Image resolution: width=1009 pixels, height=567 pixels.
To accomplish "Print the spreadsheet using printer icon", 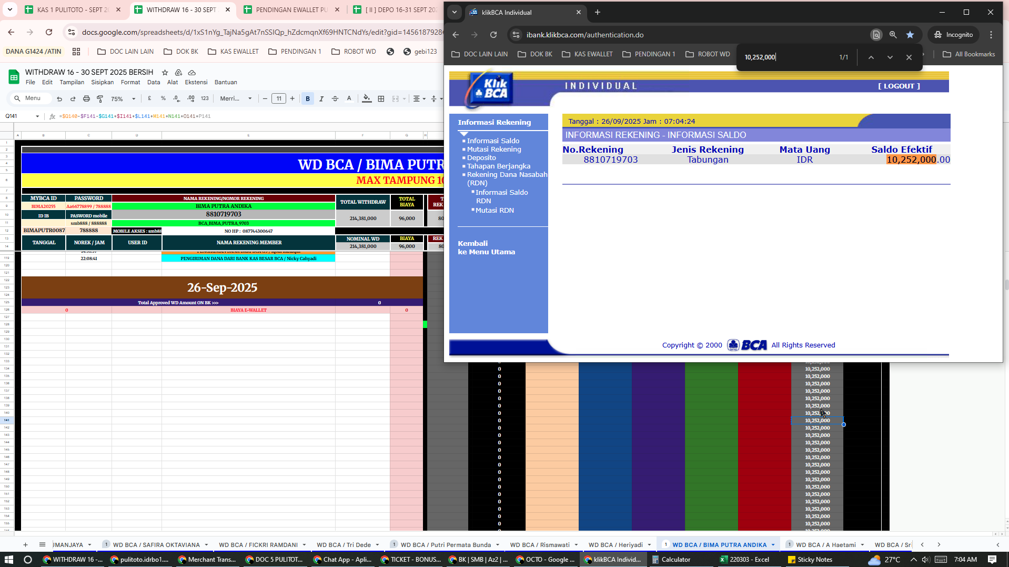I will coord(86,98).
